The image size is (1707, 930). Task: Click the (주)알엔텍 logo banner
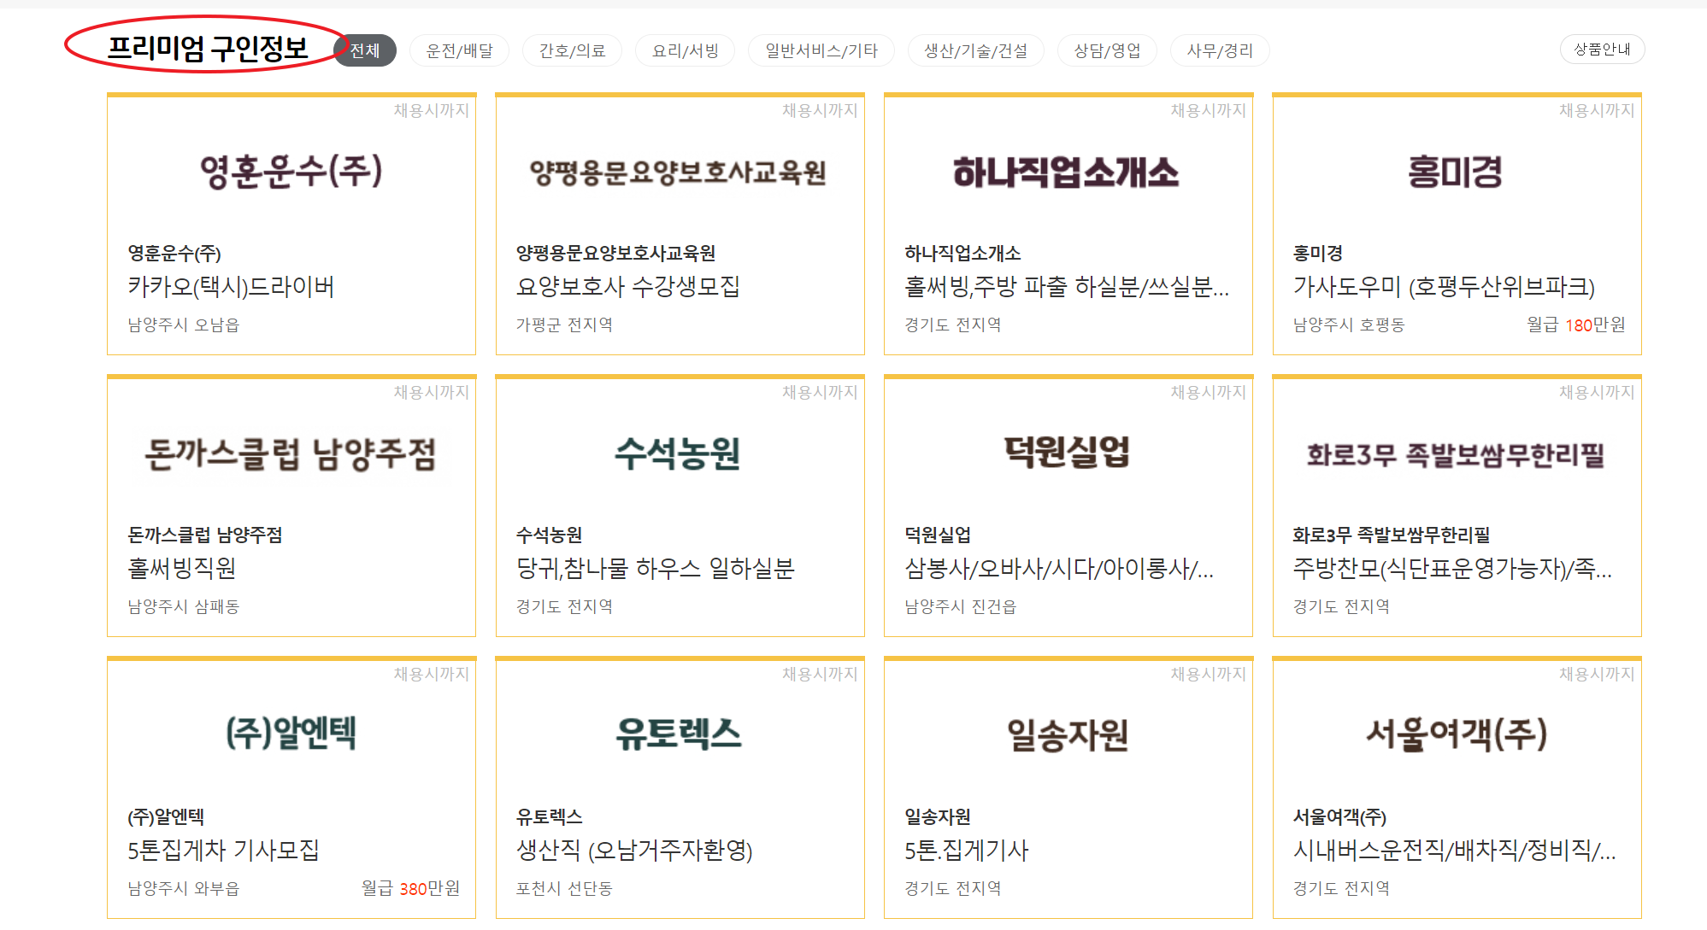[x=291, y=734]
